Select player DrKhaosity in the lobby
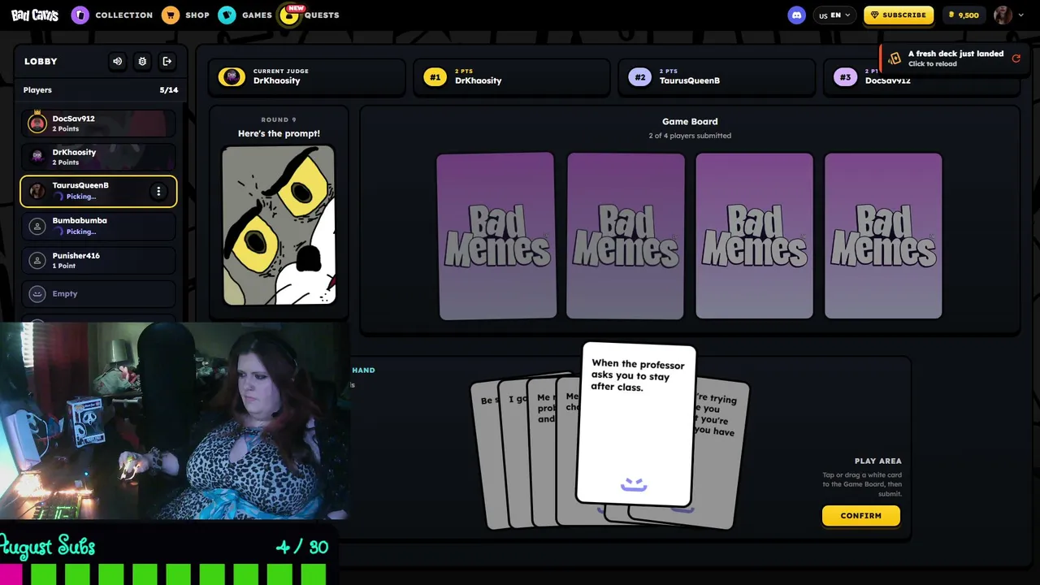Screen dimensions: 1040x585 click(x=98, y=157)
